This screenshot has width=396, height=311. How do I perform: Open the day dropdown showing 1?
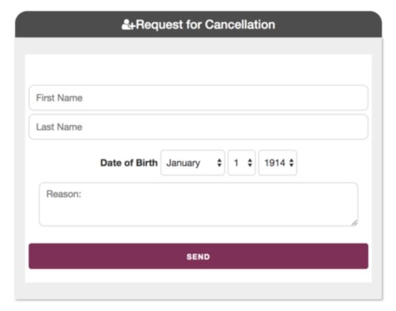click(x=242, y=163)
